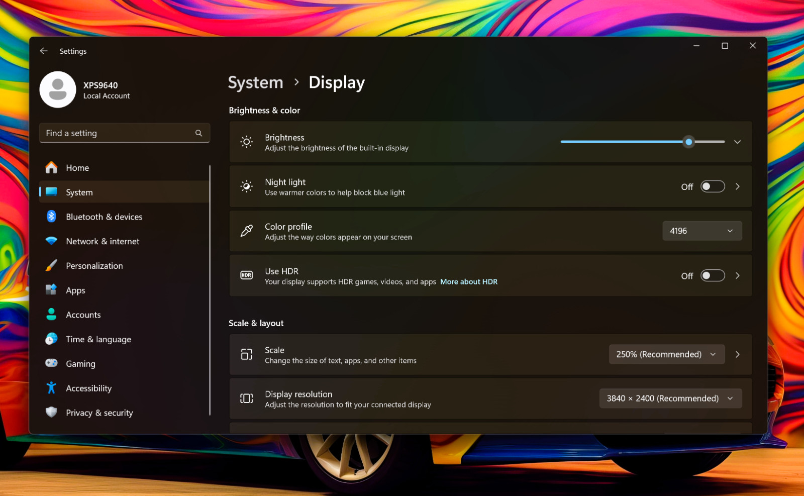
Task: Open Night light settings chevron
Action: click(737, 186)
